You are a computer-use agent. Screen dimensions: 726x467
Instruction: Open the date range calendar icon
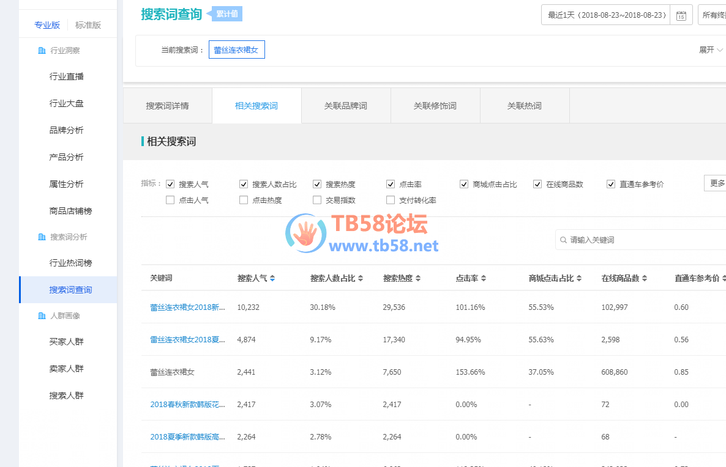(681, 16)
